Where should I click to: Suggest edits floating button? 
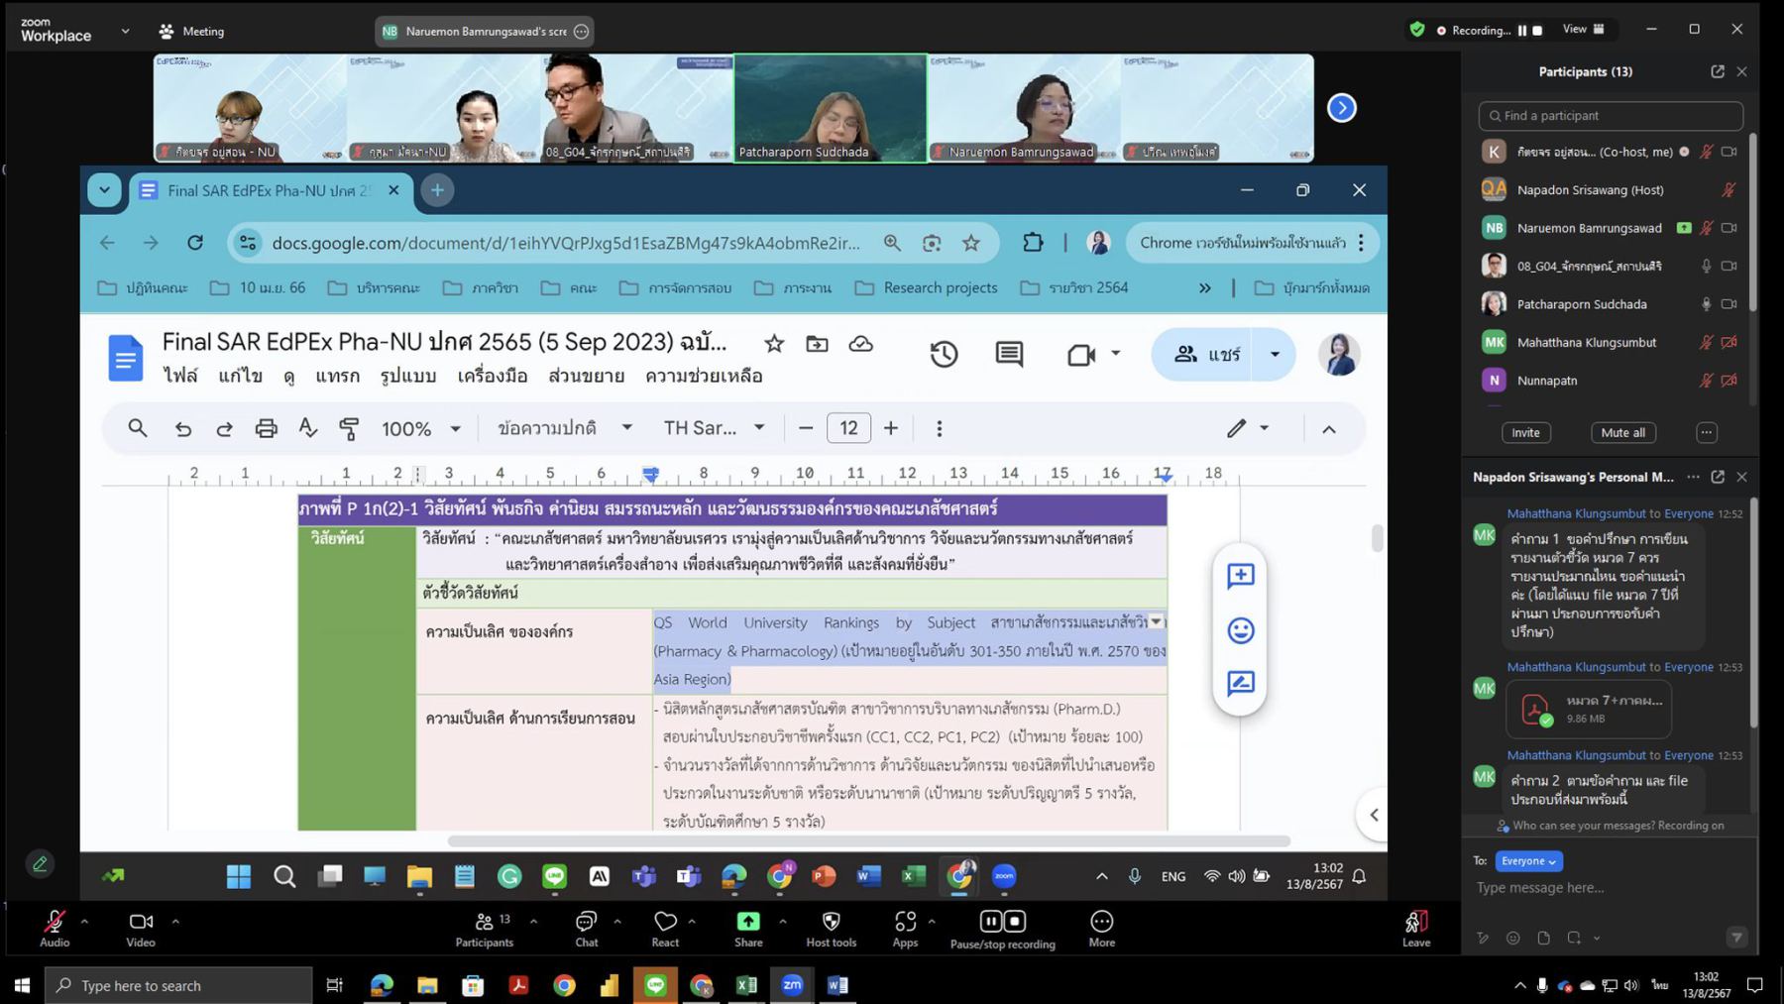pos(1240,683)
